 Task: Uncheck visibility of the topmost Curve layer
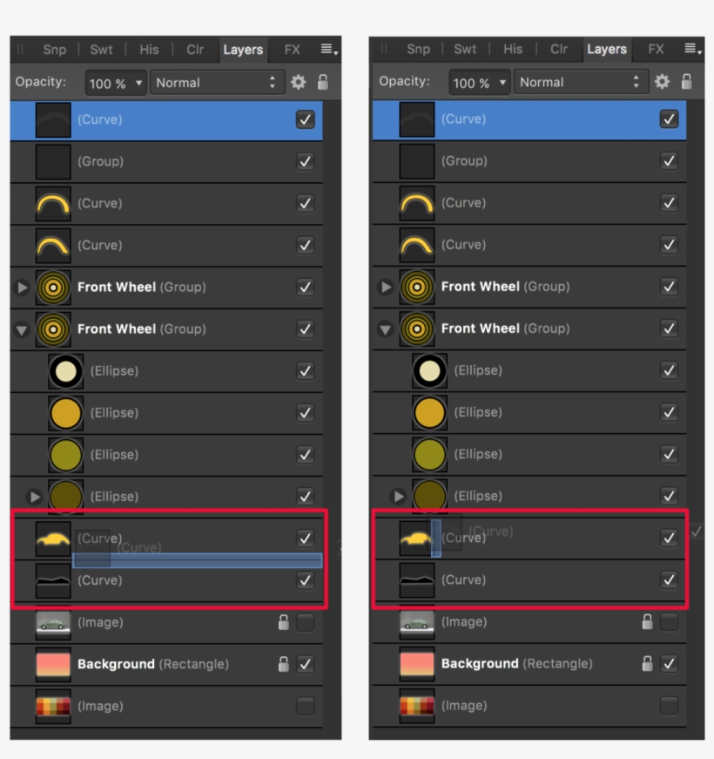pos(304,119)
